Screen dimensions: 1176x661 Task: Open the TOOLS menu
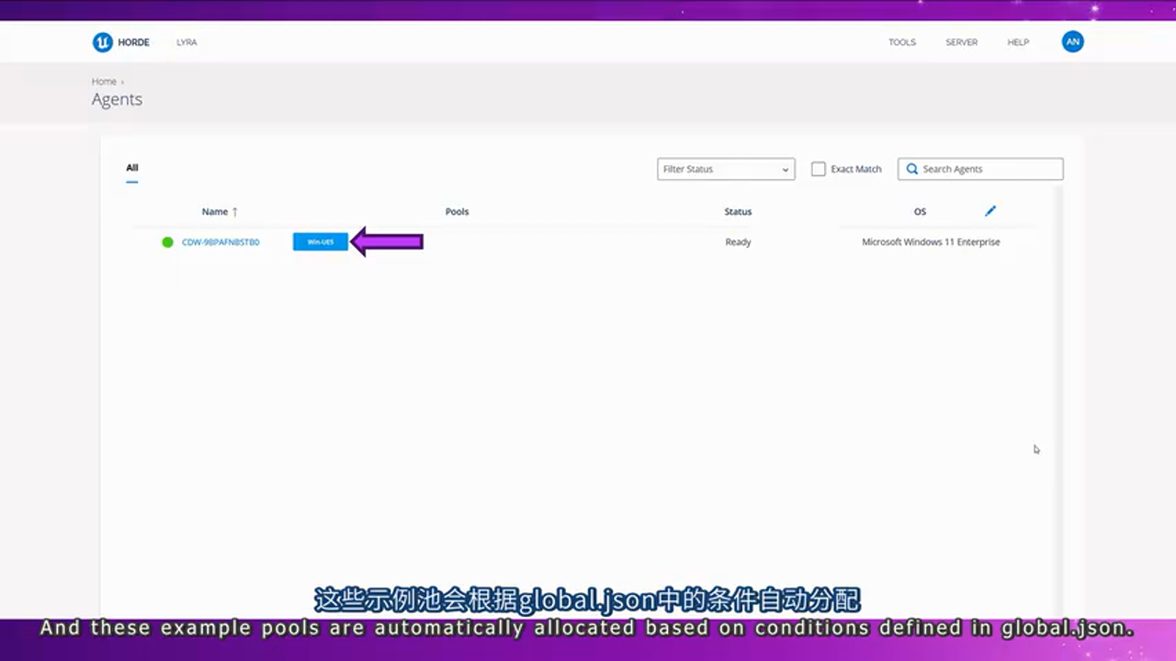point(901,42)
